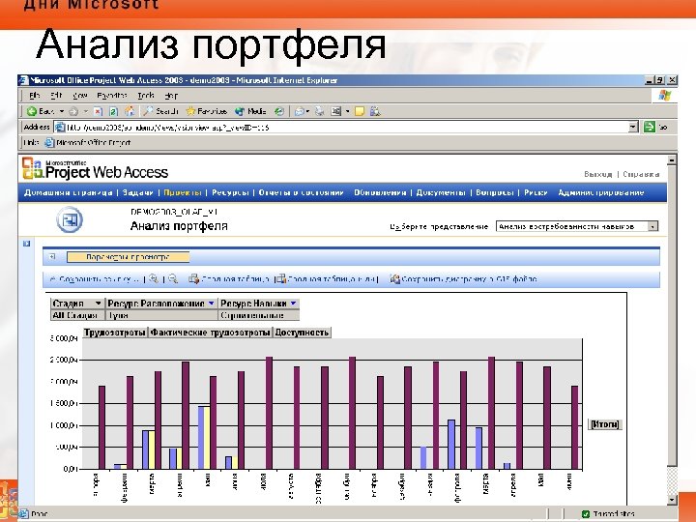Expand the Параметры просмотра plus box
Screen dimensions: 696x522
[52, 256]
